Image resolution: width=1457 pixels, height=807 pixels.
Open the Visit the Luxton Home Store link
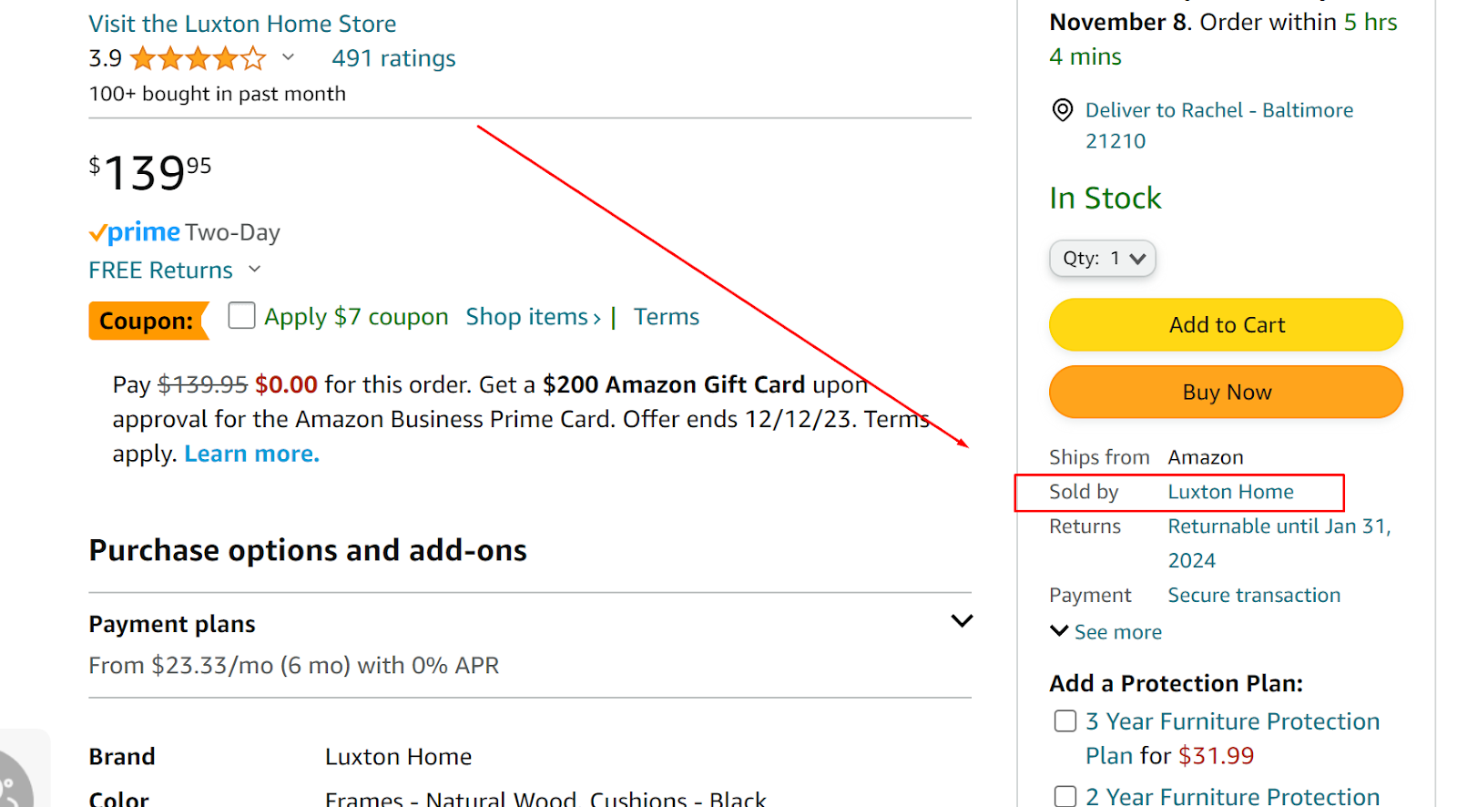click(242, 24)
